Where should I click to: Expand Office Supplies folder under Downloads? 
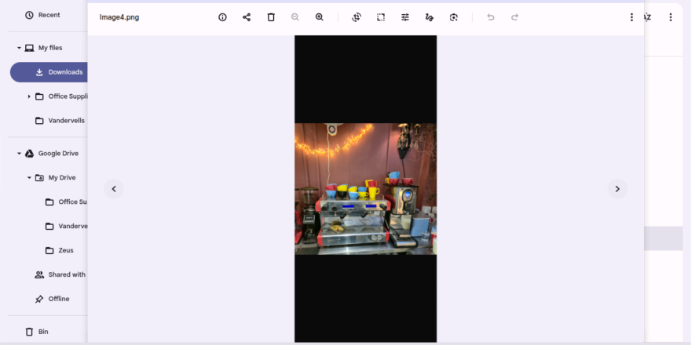29,96
